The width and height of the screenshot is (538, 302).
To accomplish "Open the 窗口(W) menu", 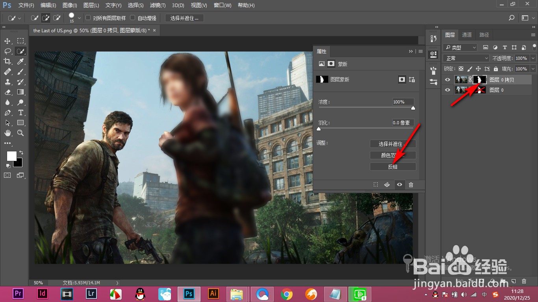I will 223,5.
